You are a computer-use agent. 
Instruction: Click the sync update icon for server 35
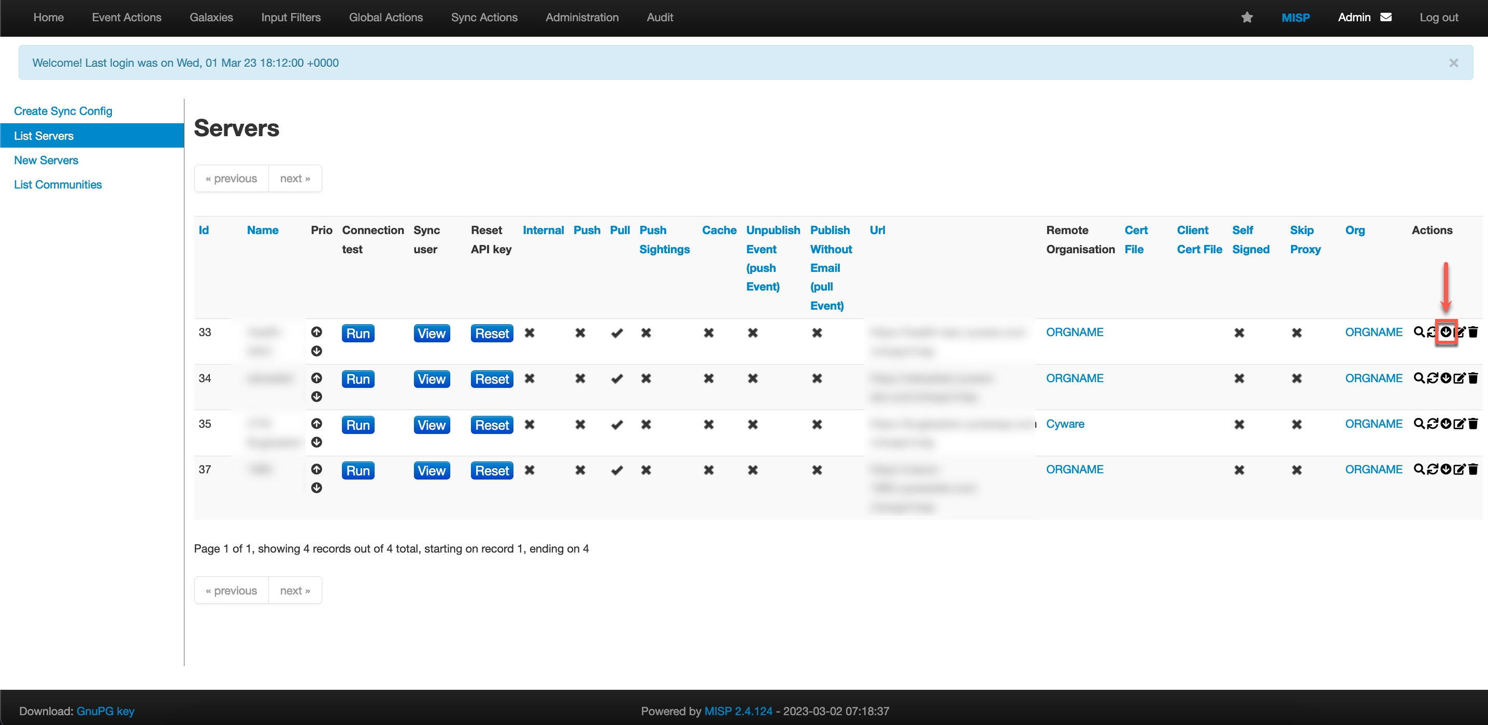tap(1432, 424)
